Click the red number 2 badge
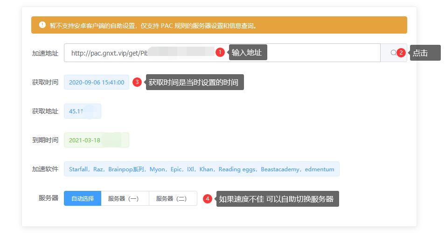 click(401, 53)
